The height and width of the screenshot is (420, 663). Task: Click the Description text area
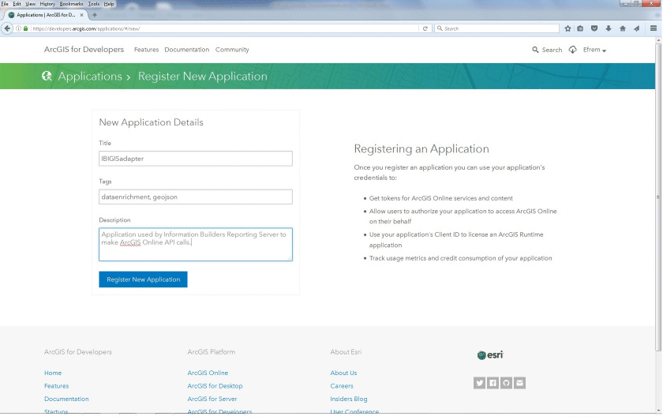pyautogui.click(x=196, y=245)
